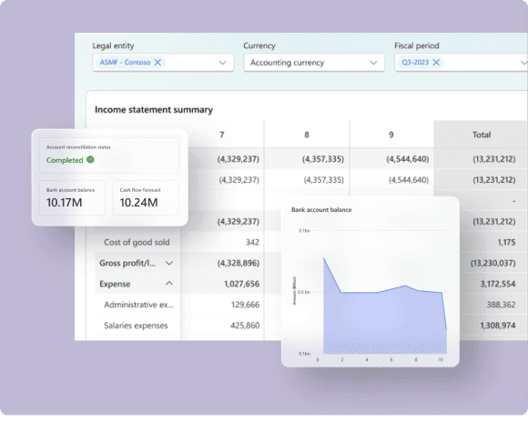Select the Salaries expenses row label
The image size is (528, 422).
pos(136,326)
